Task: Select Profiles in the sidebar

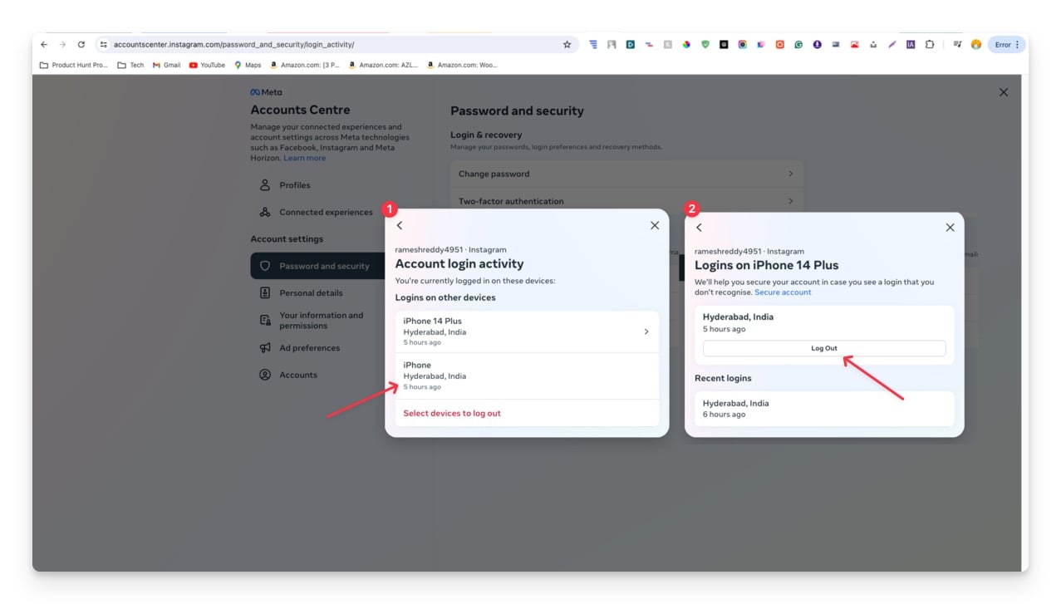Action: [x=295, y=185]
